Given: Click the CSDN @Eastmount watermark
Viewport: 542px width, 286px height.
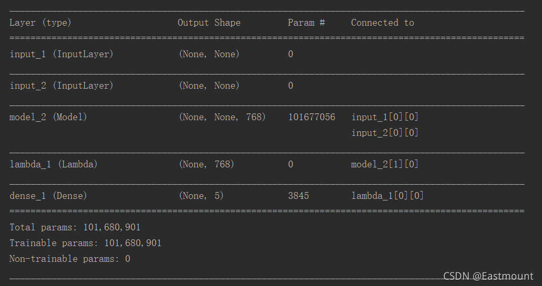Looking at the screenshot, I should pos(488,276).
